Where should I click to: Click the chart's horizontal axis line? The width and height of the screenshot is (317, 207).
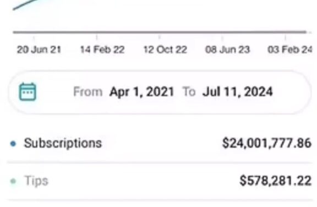[160, 32]
